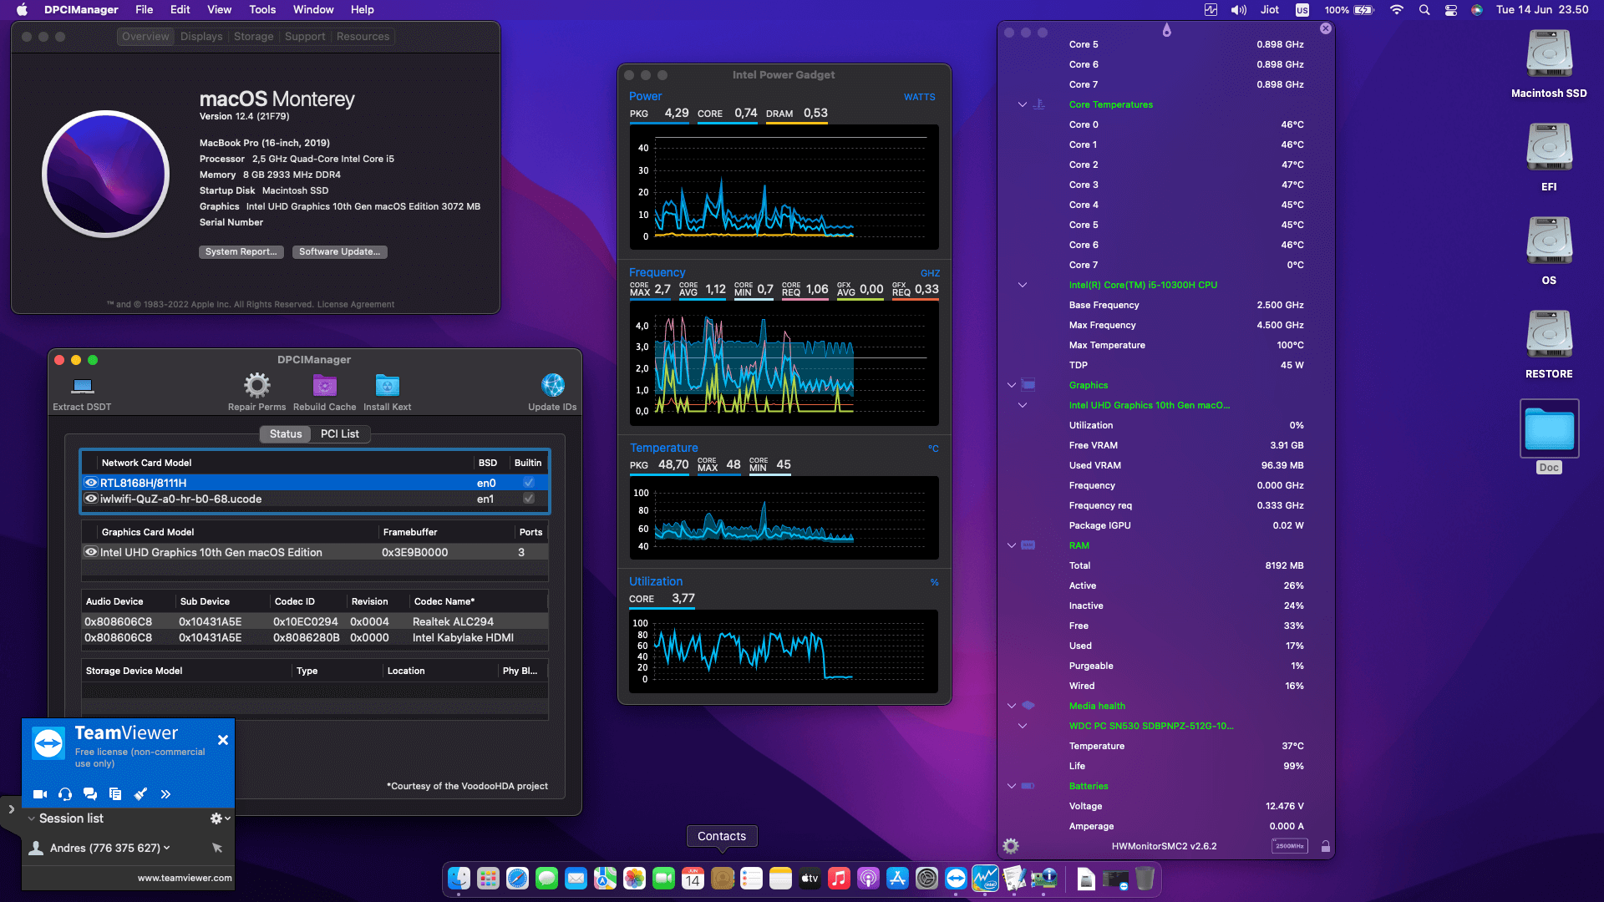
Task: Open the Andres session dropdown arrow
Action: 167,848
